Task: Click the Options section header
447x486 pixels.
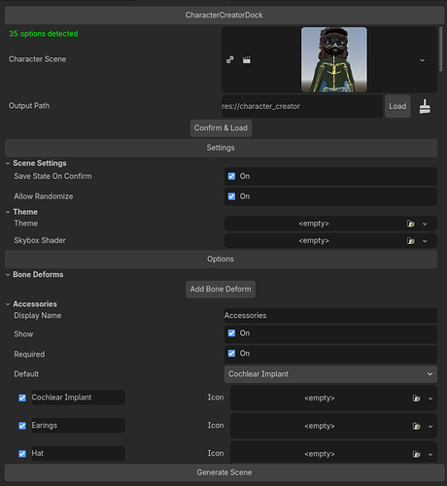Action: point(221,259)
